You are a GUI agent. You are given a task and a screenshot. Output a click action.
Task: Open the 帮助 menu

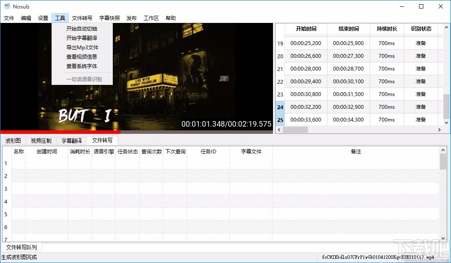tap(171, 18)
